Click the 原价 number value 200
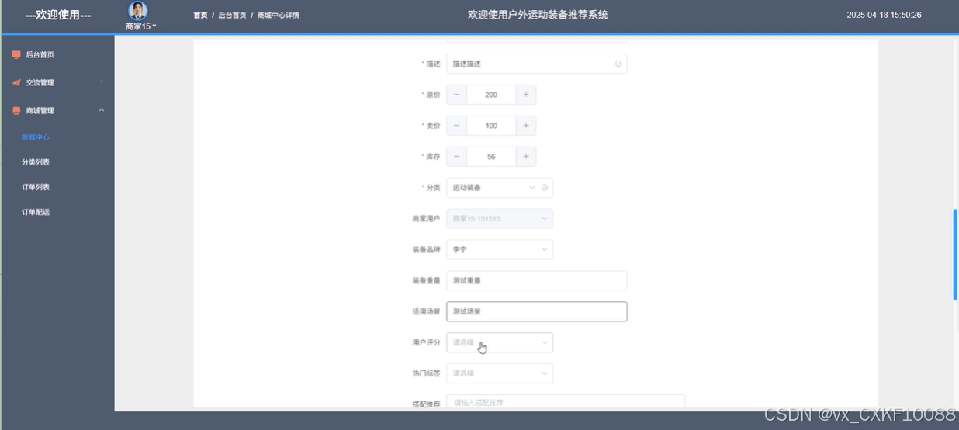 point(491,95)
